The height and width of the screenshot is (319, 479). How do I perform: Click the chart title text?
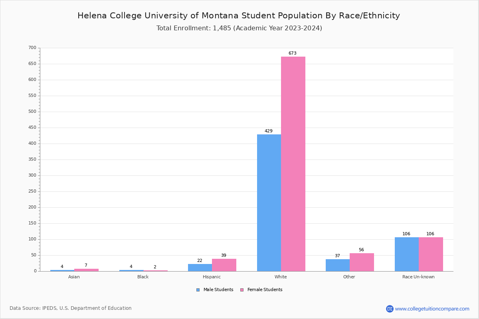click(239, 16)
